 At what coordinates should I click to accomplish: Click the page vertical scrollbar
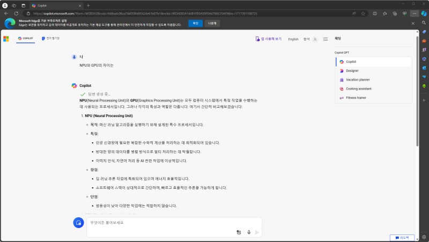pos(417,90)
